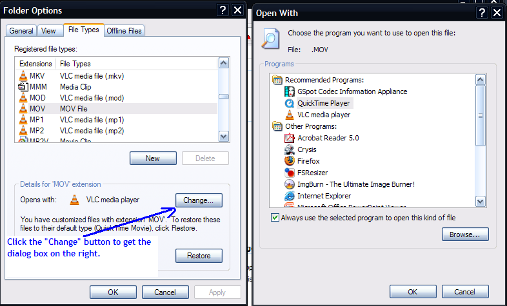The image size is (507, 306).
Task: Uncheck Always use the selected program checkbox
Action: click(275, 218)
